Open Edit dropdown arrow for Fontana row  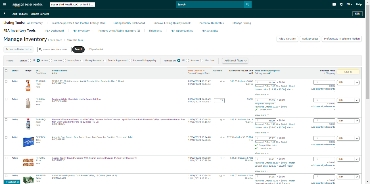click(x=357, y=100)
